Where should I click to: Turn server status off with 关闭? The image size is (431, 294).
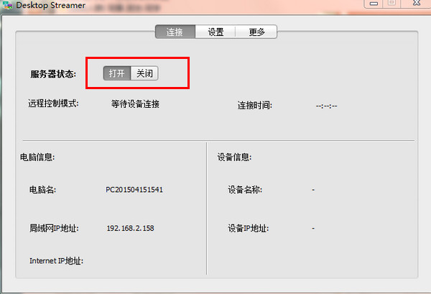[x=144, y=73]
